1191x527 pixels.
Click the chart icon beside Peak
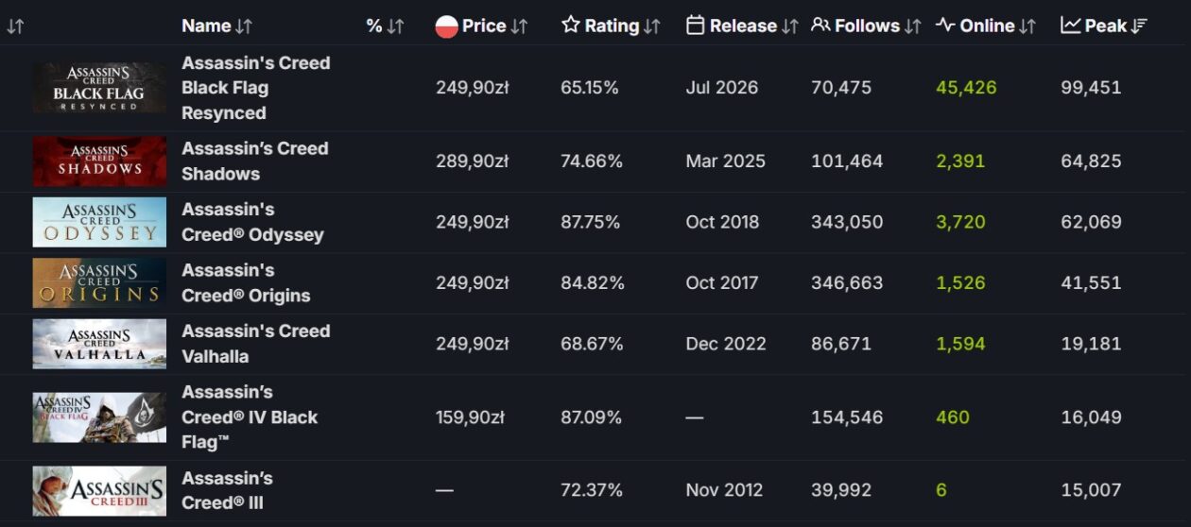tap(1070, 25)
